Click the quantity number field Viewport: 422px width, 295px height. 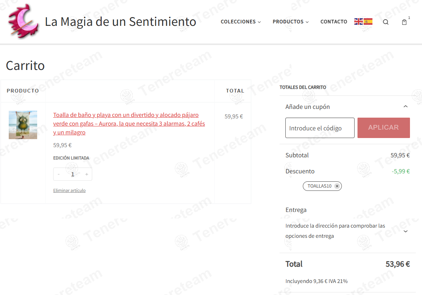pos(73,174)
